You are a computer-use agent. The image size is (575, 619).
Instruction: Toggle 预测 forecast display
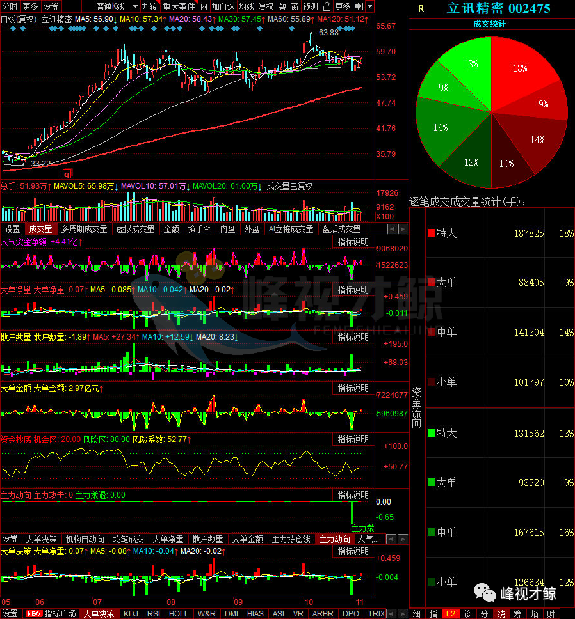pyautogui.click(x=310, y=6)
